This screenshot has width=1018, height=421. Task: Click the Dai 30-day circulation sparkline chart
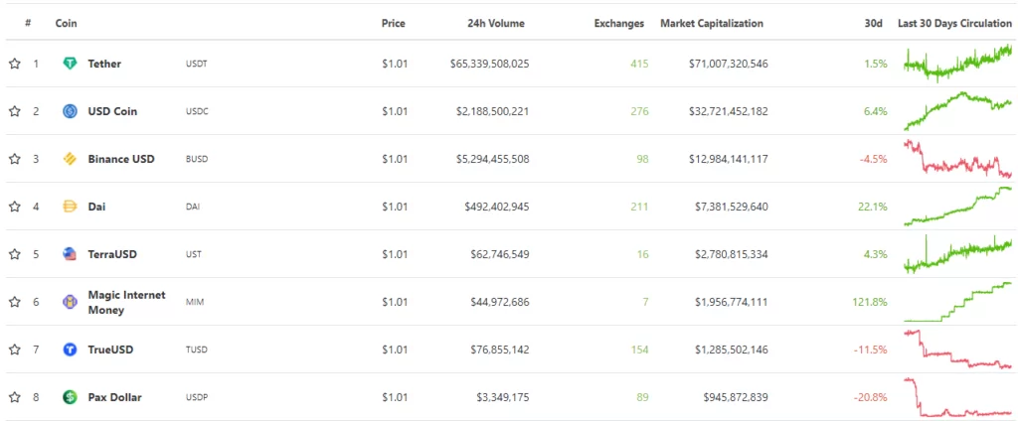click(x=957, y=207)
